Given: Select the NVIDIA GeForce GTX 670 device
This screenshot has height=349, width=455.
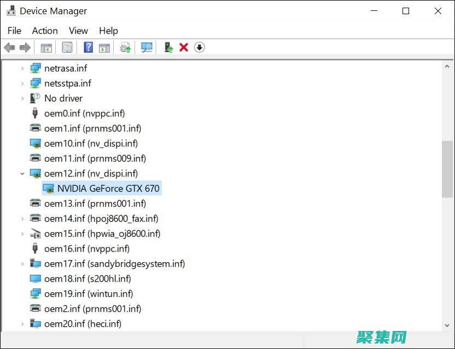Looking at the screenshot, I should pos(108,188).
